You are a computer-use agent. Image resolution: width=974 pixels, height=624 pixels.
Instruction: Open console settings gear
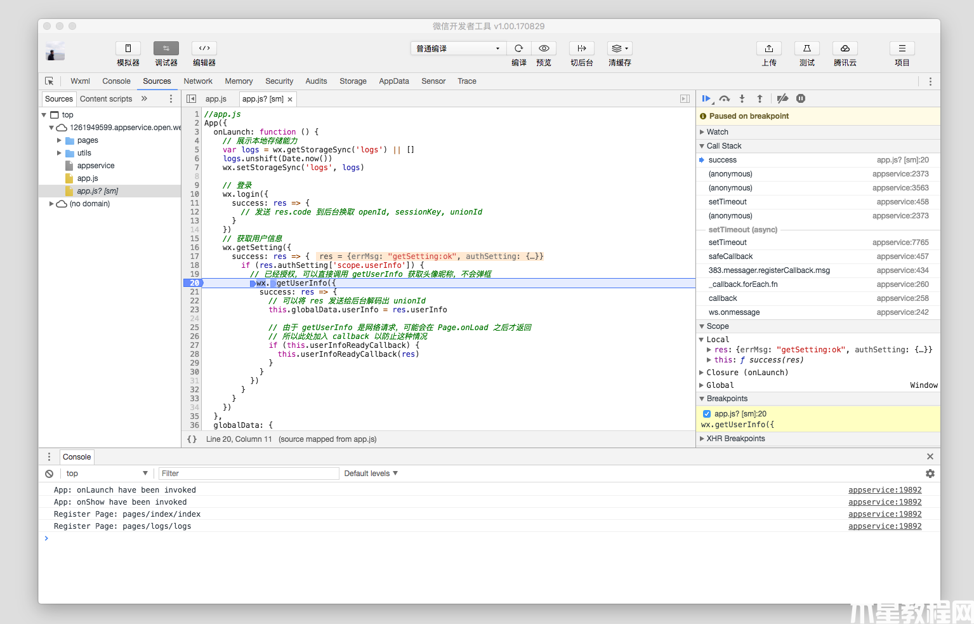pos(930,474)
